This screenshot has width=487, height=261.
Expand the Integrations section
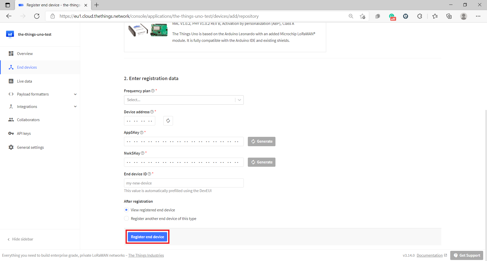[x=75, y=106]
